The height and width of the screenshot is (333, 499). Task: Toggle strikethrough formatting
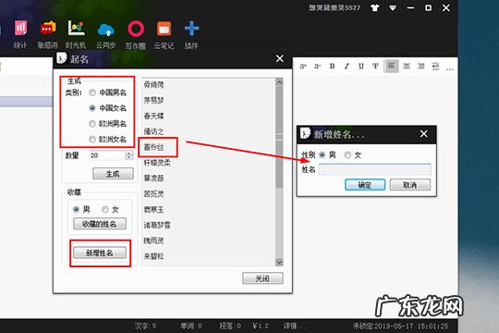pyautogui.click(x=375, y=67)
